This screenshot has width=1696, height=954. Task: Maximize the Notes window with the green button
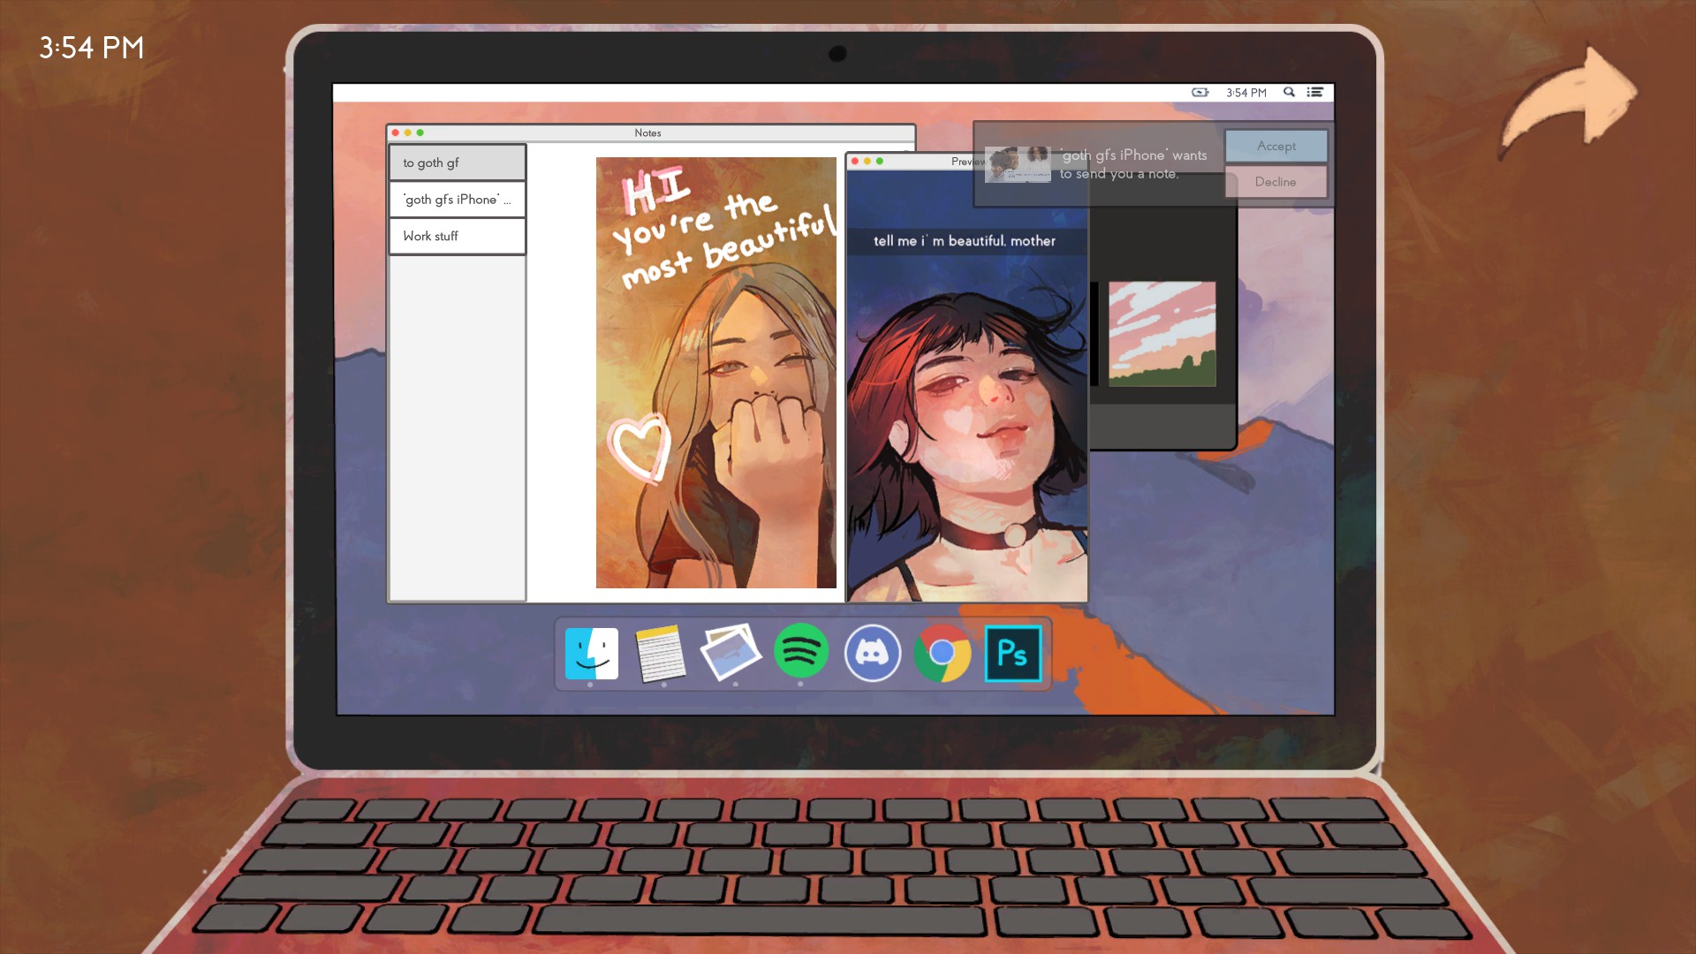pos(420,132)
